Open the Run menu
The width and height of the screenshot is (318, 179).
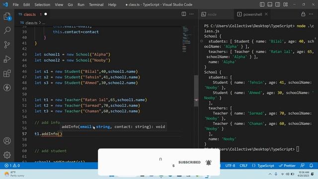(x=80, y=4)
